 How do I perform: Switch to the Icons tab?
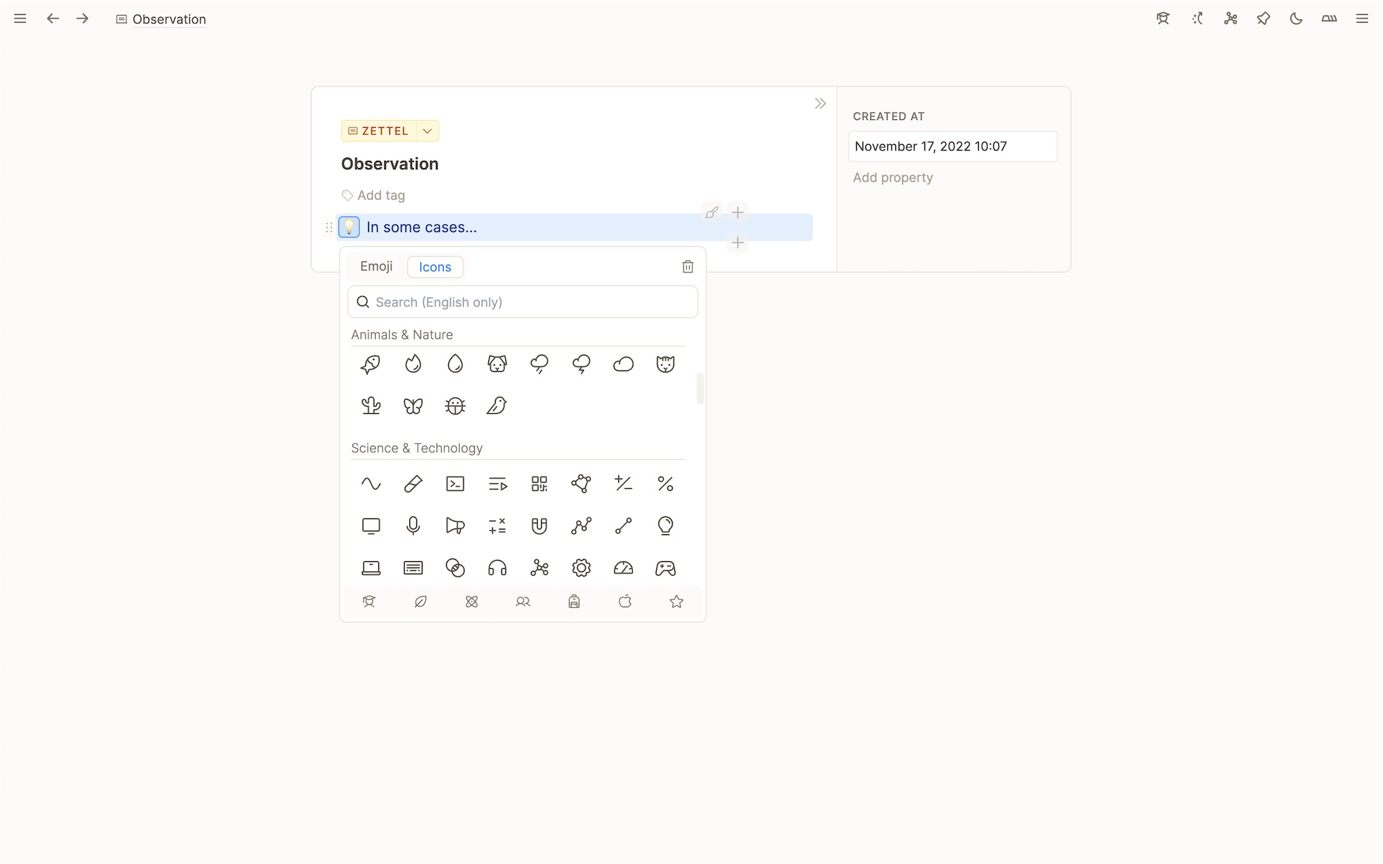[435, 266]
